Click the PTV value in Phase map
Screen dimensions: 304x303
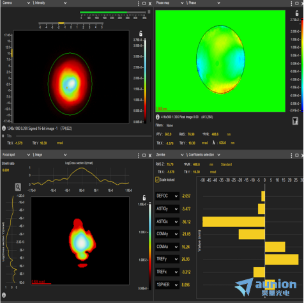(x=168, y=134)
